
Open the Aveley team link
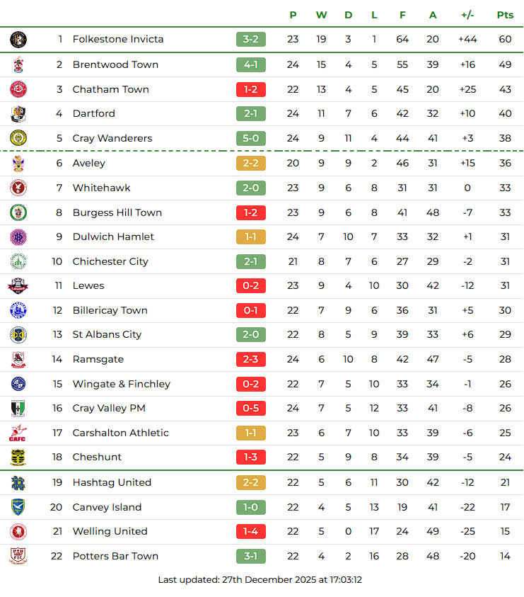[x=88, y=163]
